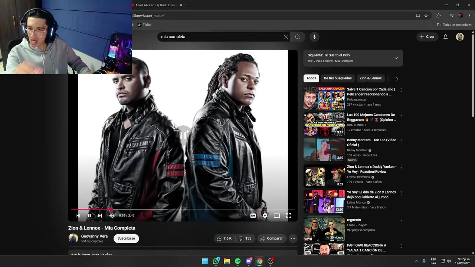The width and height of the screenshot is (475, 267).
Task: Open the Crear menu
Action: [x=427, y=37]
